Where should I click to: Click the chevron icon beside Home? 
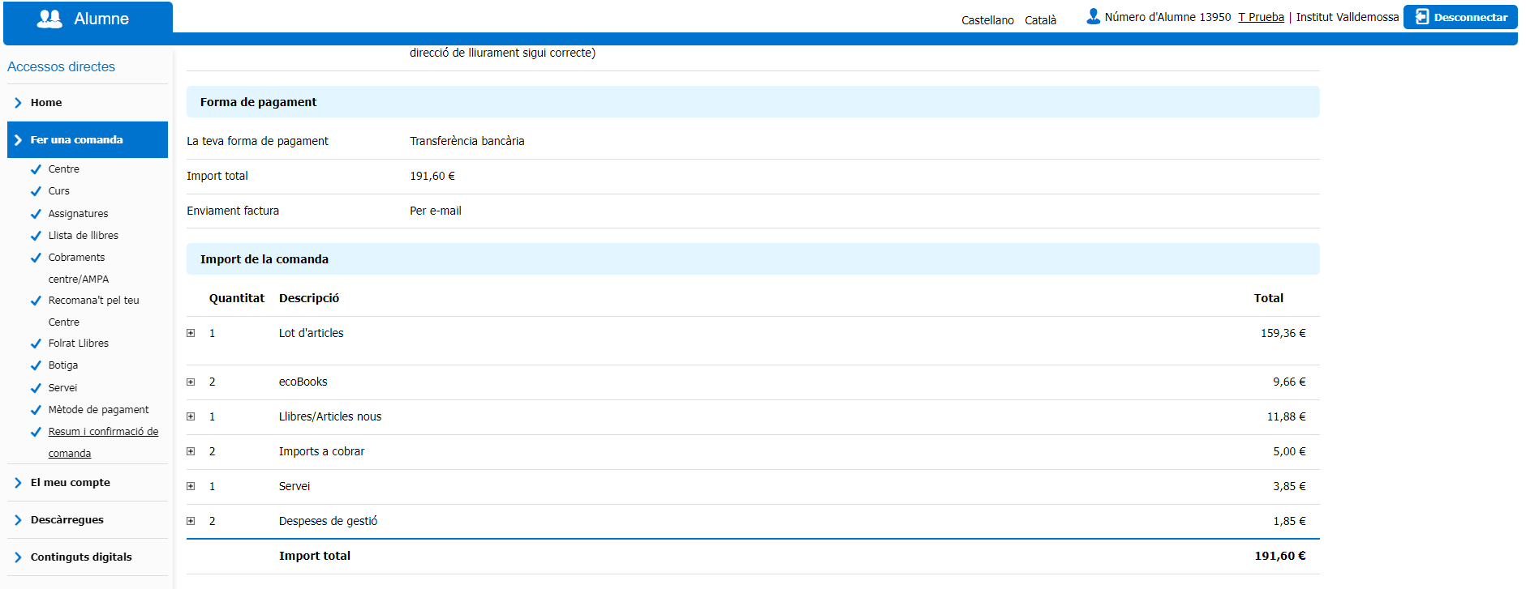pos(18,103)
